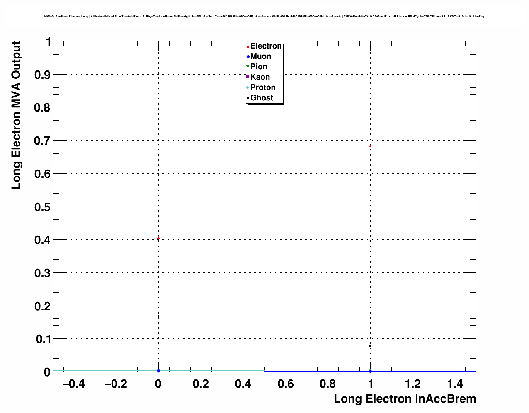The height and width of the screenshot is (413, 529).
Task: Click the x-axis tick label 0.2
Action: point(201,384)
